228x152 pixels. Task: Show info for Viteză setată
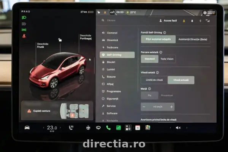pyautogui.click(x=157, y=72)
